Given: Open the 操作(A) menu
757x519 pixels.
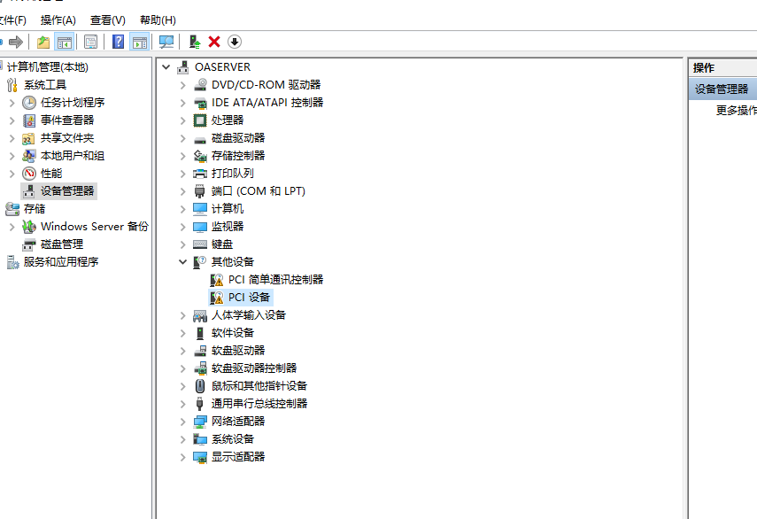Looking at the screenshot, I should tap(58, 20).
